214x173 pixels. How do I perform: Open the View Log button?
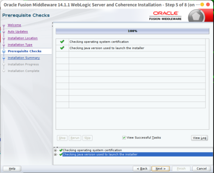click(199, 138)
